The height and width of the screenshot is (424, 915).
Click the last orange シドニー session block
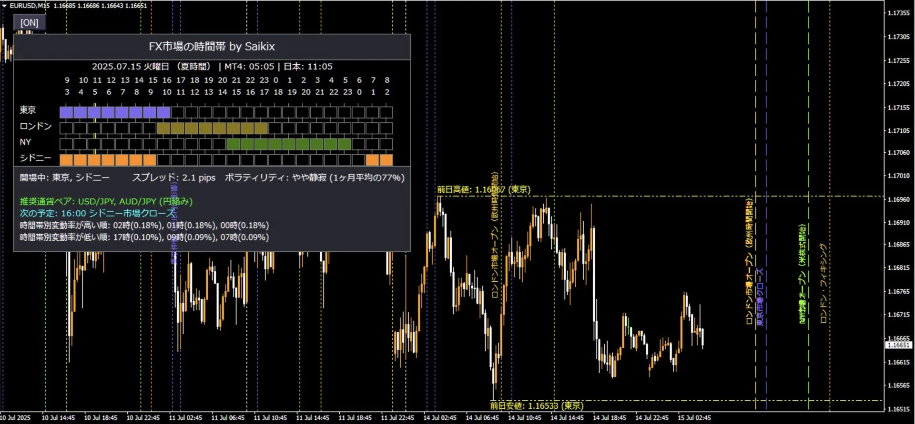click(386, 160)
